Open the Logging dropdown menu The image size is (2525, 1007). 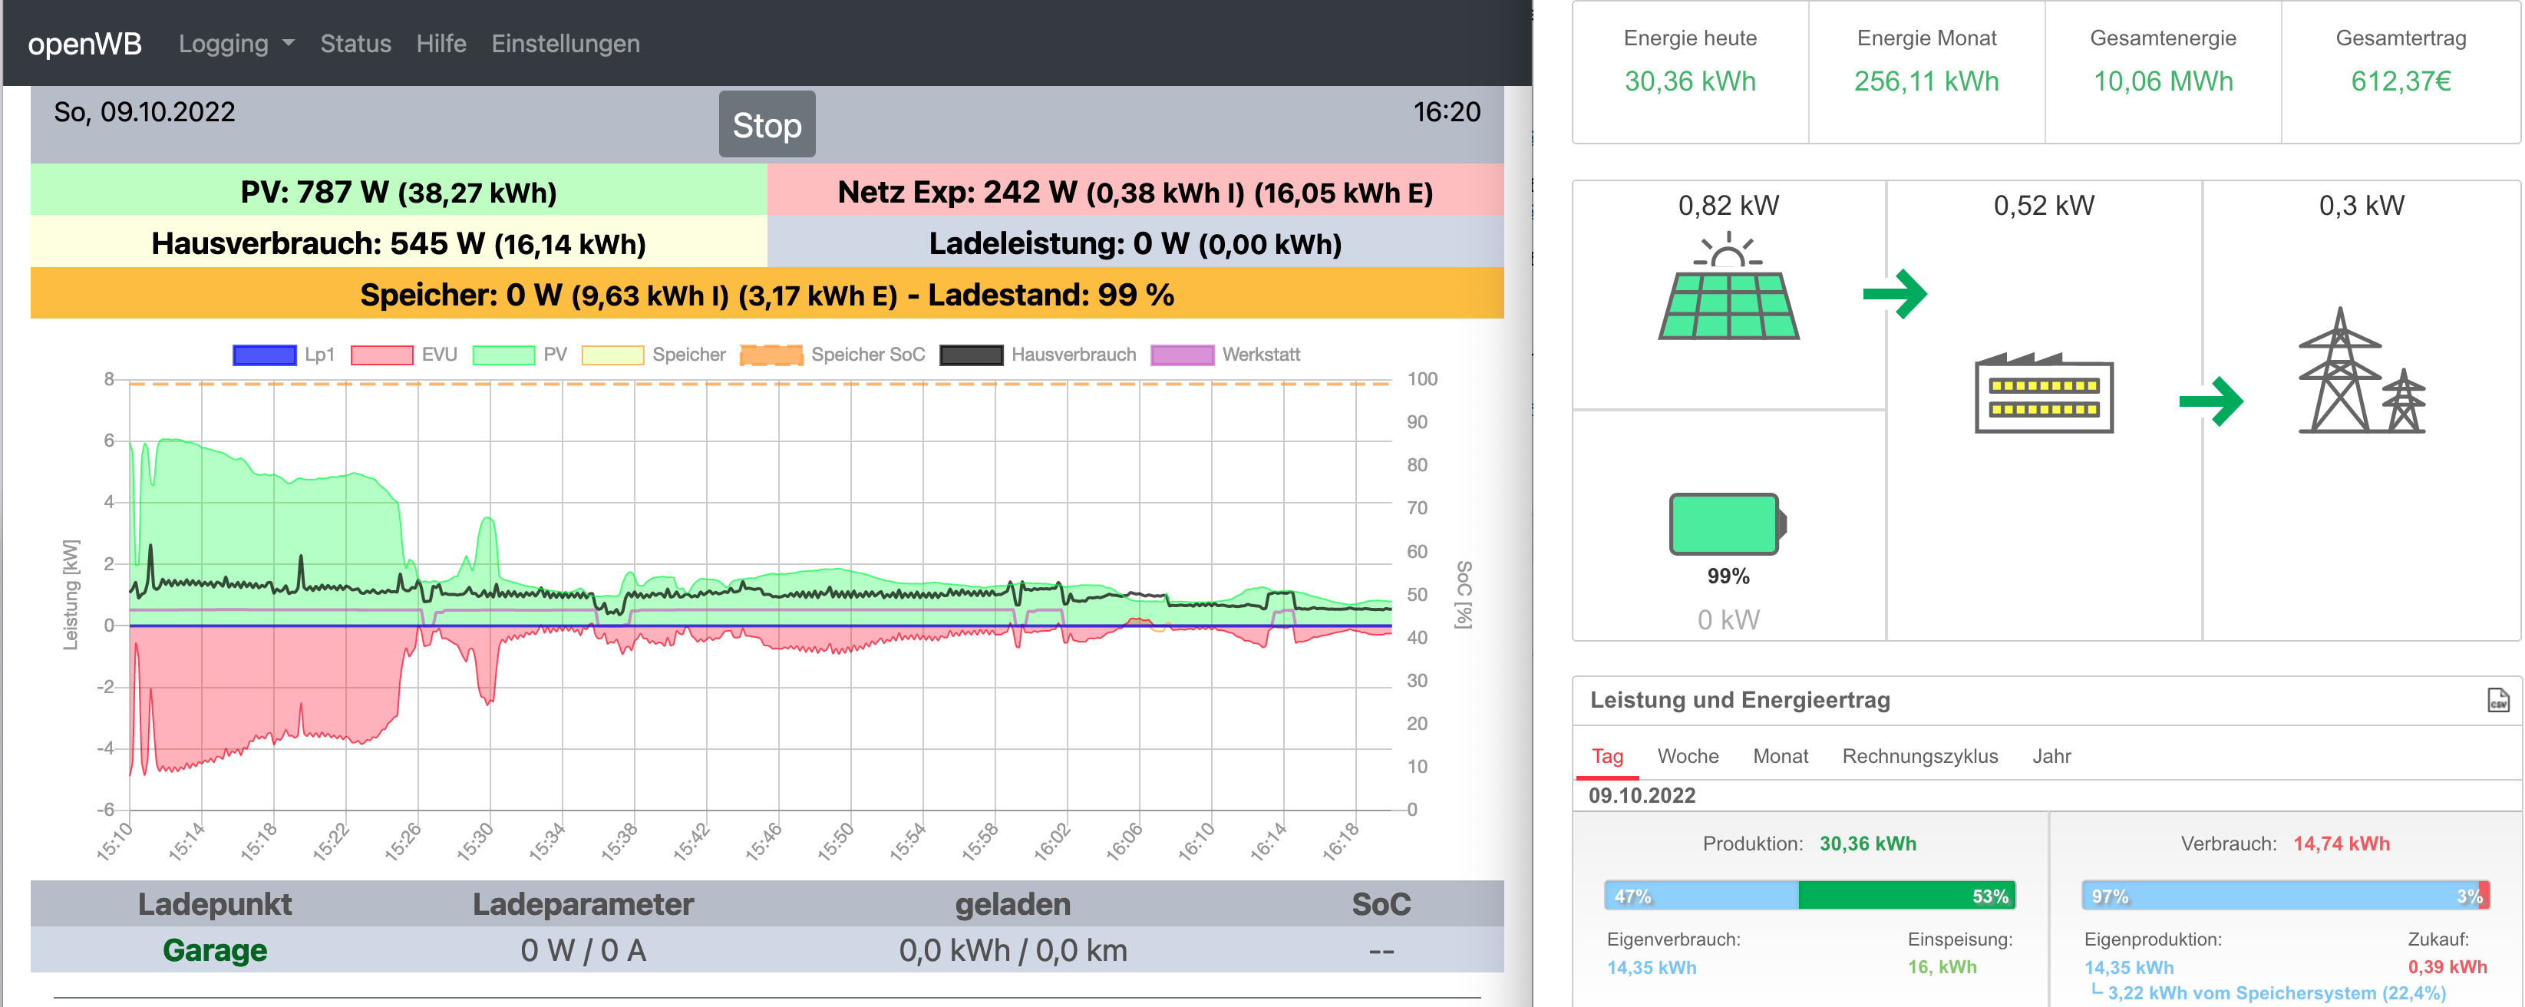coord(236,44)
